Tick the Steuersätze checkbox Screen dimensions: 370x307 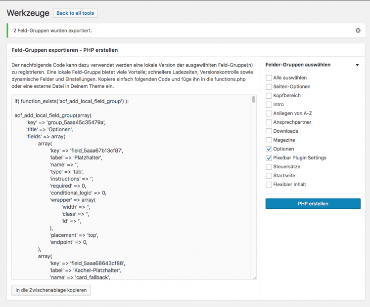[x=269, y=167]
